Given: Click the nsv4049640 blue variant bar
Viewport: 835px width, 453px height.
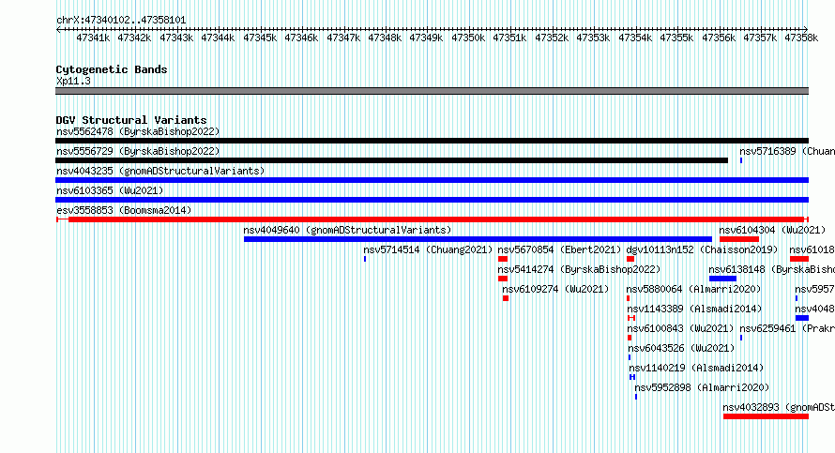Looking at the screenshot, I should coord(478,239).
